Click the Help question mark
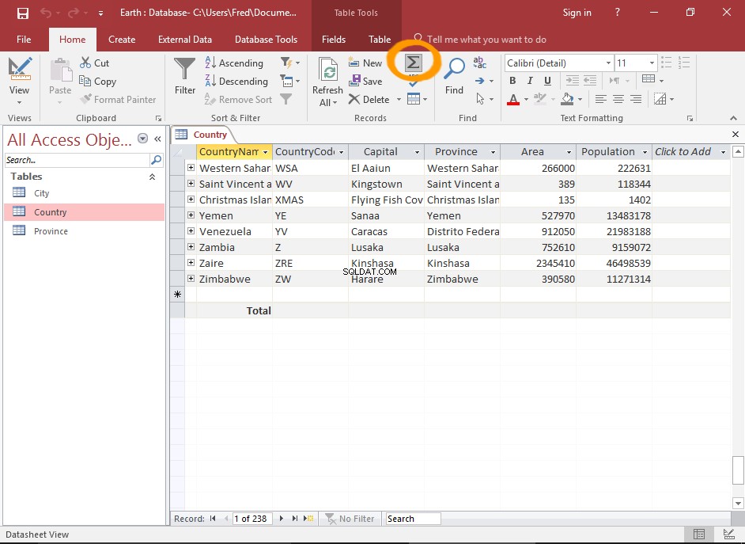 [x=617, y=13]
